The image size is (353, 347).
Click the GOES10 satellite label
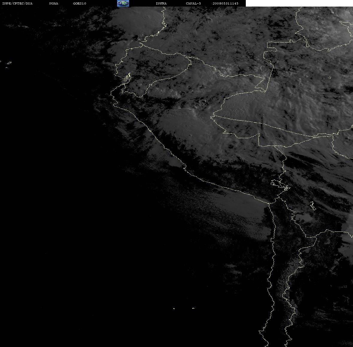(x=80, y=3)
